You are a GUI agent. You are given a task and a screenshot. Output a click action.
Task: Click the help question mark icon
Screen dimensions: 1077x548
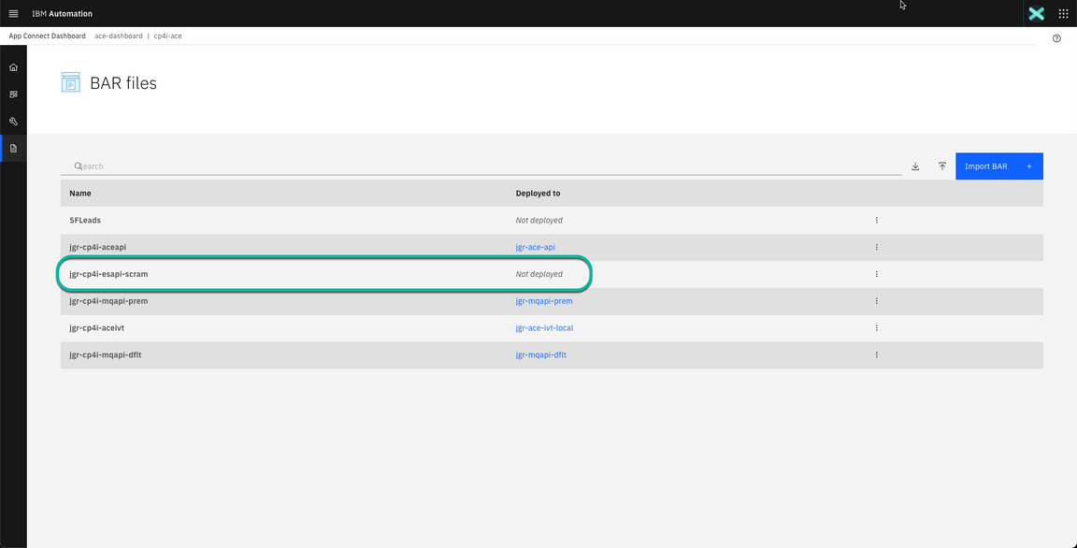pyautogui.click(x=1056, y=37)
